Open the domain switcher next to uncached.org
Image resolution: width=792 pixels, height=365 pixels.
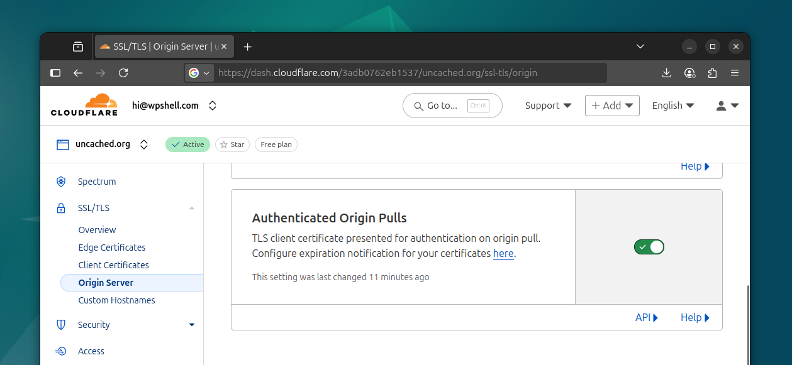click(144, 144)
